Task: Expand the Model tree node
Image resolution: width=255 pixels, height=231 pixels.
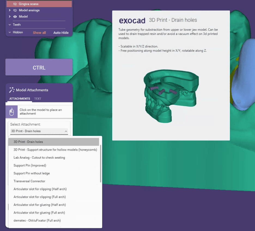Action: coord(10,17)
